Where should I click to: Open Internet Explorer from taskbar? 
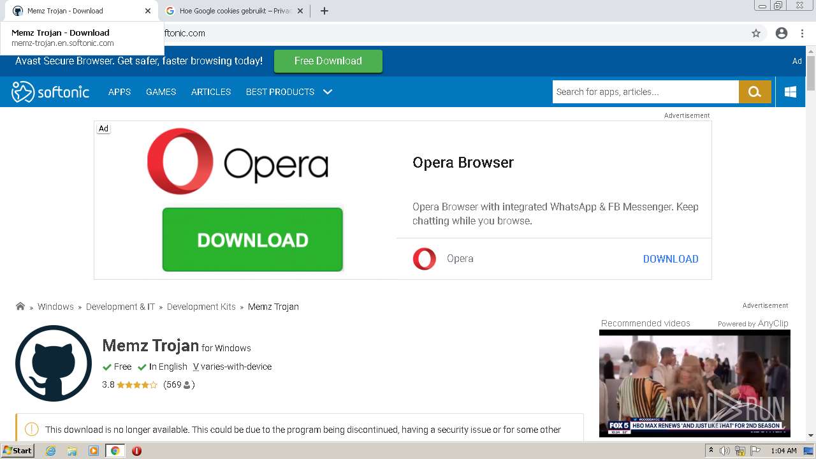50,451
